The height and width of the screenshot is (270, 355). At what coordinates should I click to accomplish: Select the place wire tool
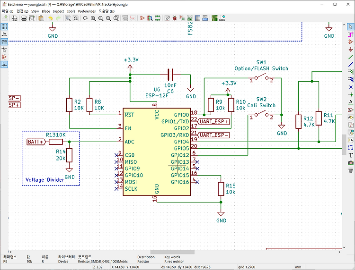click(x=350, y=57)
